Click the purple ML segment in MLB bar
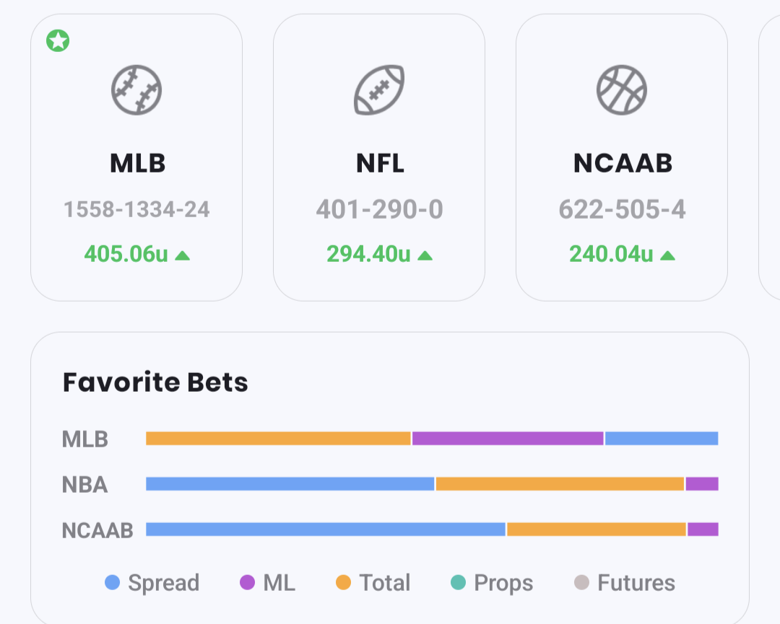 (x=508, y=439)
